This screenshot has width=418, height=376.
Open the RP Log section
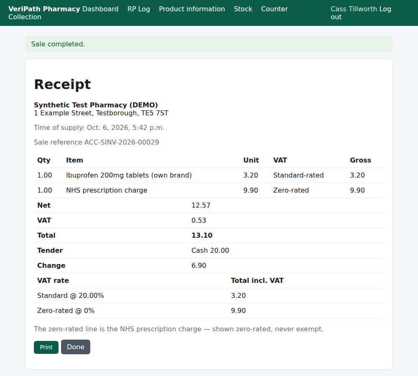click(139, 9)
